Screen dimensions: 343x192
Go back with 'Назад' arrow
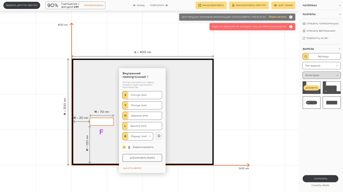[x=139, y=5]
